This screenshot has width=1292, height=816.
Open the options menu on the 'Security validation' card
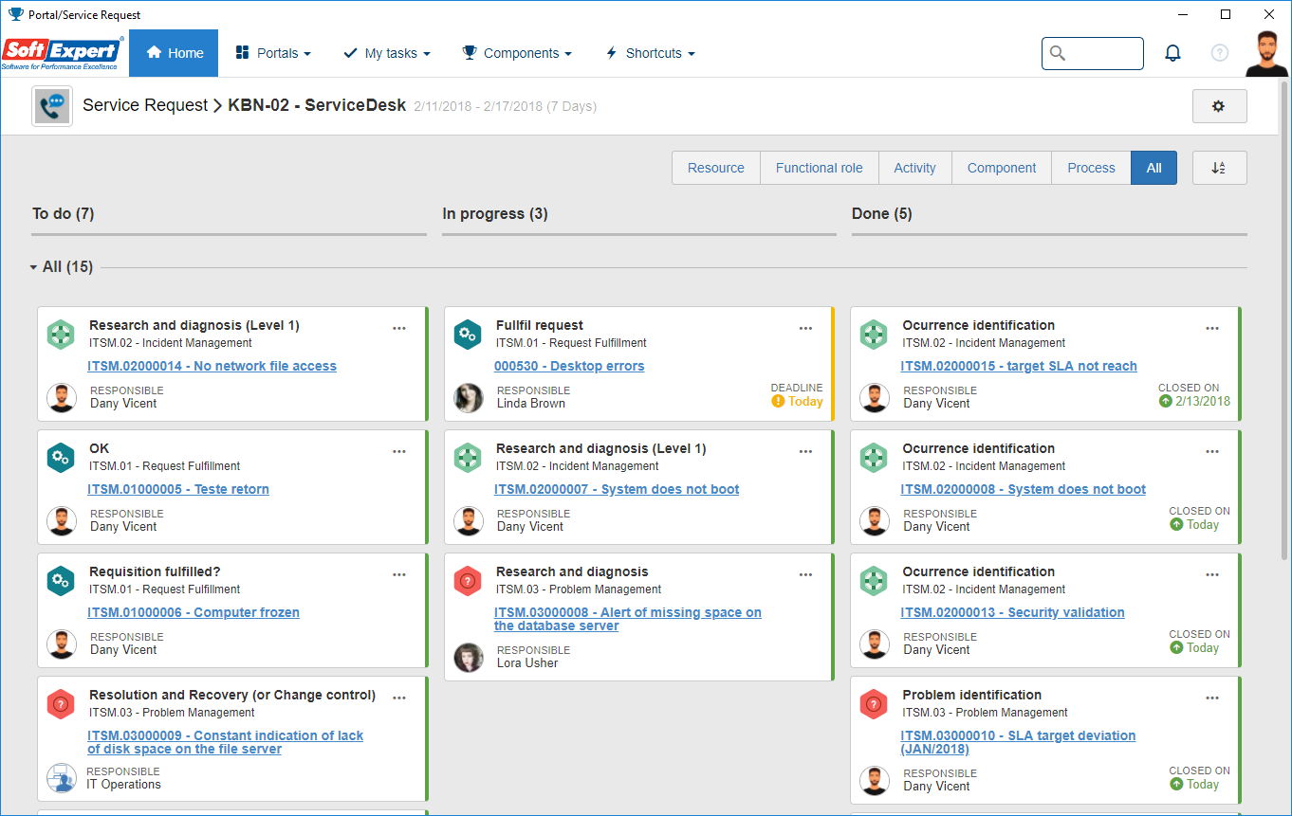point(1212,574)
